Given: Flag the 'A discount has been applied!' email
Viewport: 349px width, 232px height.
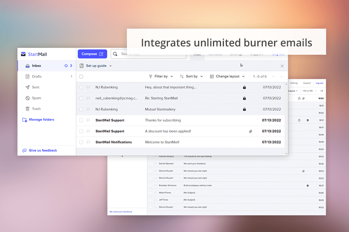Looking at the screenshot, I should pos(88,131).
